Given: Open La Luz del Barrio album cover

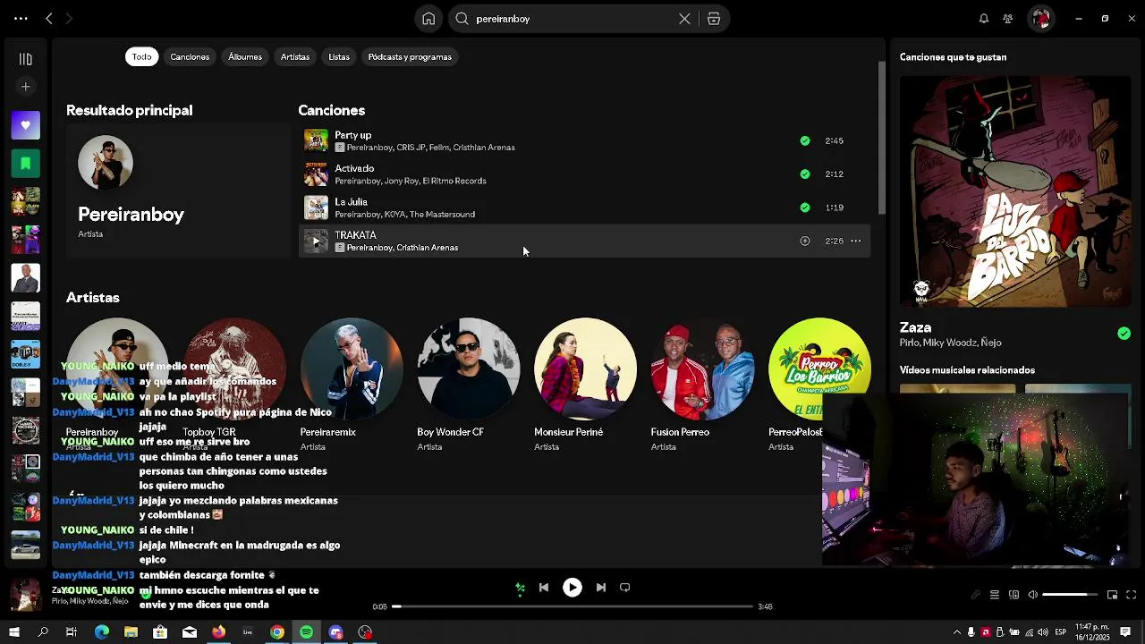Looking at the screenshot, I should tap(1015, 191).
